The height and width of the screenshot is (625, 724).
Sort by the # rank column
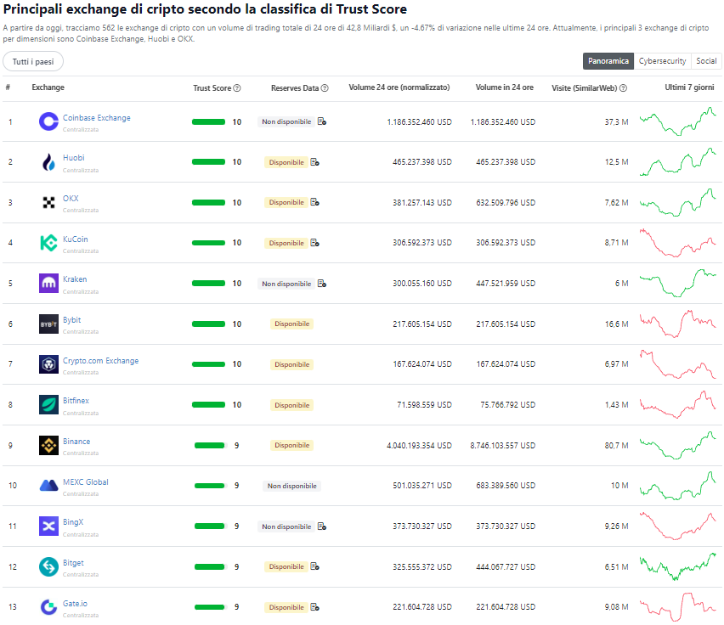8,87
